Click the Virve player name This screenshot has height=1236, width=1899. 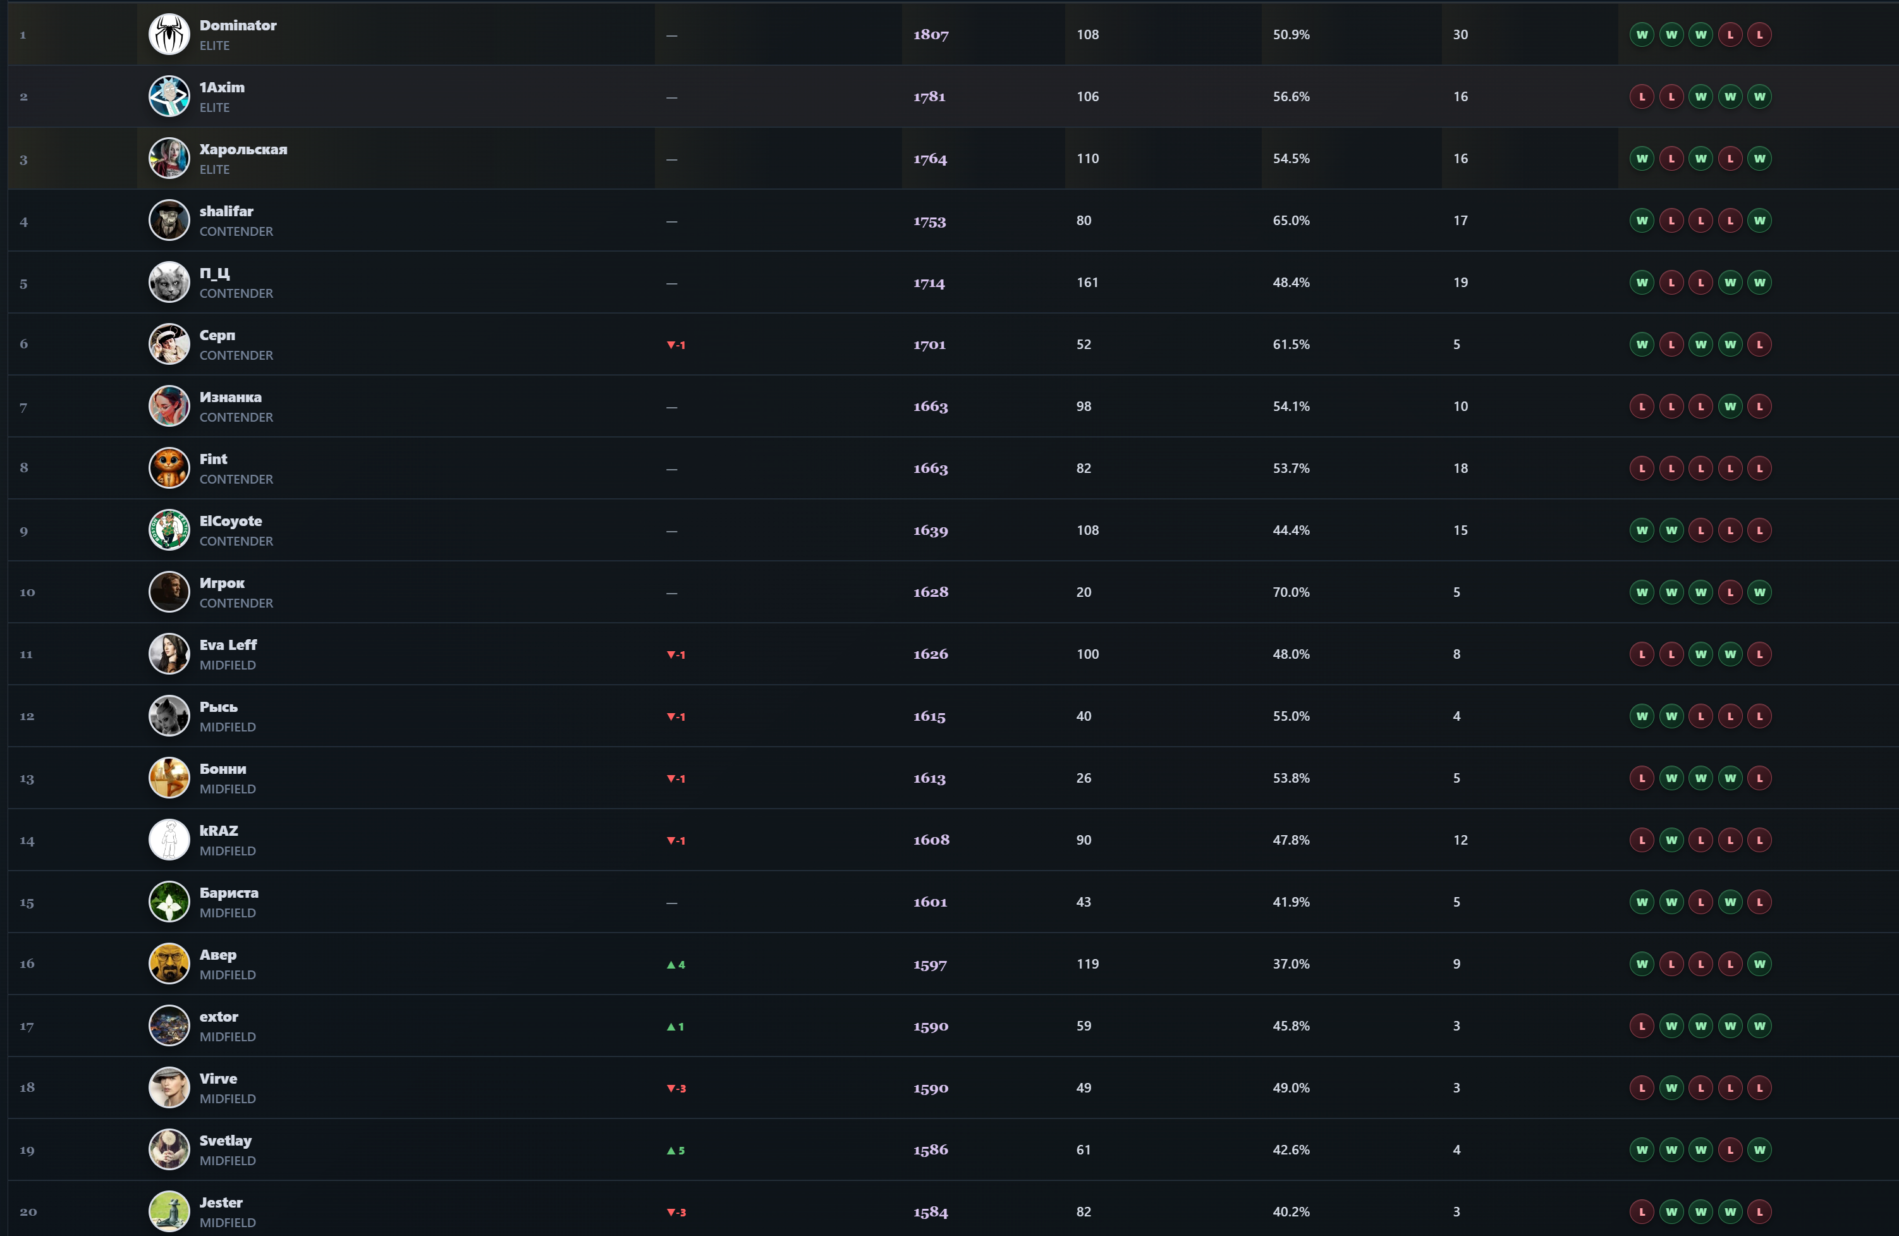point(218,1079)
